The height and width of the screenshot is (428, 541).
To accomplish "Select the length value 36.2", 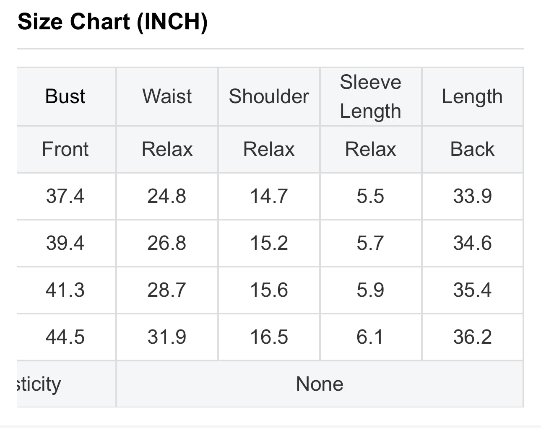I will 472,337.
